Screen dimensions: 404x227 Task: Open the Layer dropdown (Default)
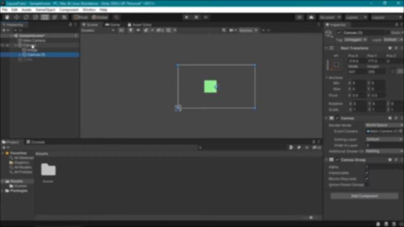point(393,40)
